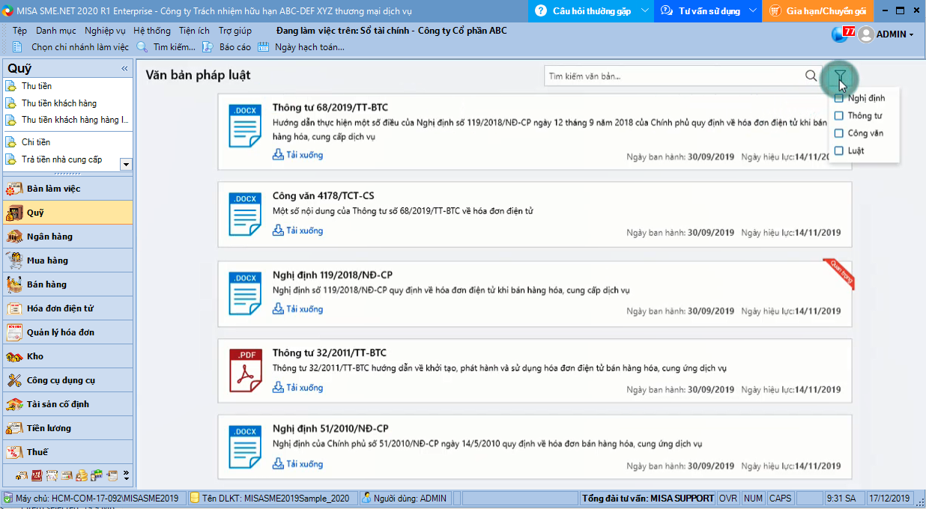The height and width of the screenshot is (509, 926).
Task: Tick the Công văn filter checkbox
Action: 838,132
